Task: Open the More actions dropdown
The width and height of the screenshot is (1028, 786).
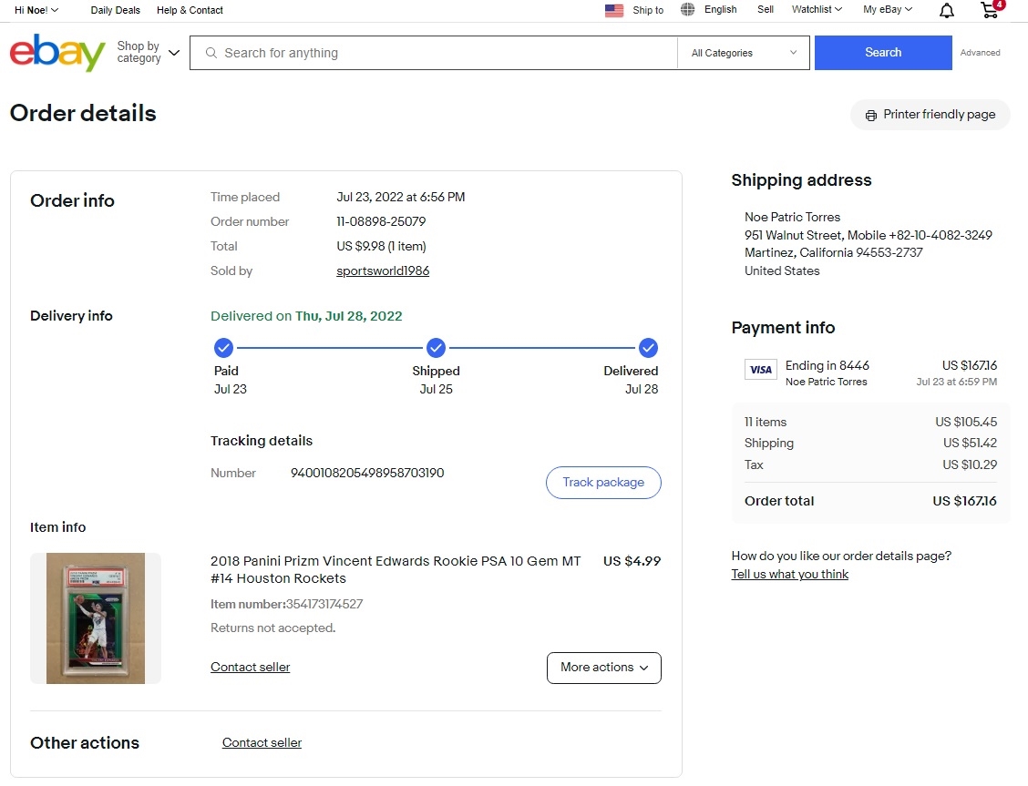Action: [604, 669]
